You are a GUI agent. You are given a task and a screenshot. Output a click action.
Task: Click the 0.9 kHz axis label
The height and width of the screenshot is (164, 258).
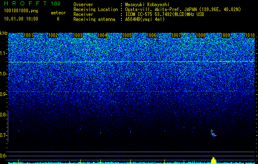[3, 94]
